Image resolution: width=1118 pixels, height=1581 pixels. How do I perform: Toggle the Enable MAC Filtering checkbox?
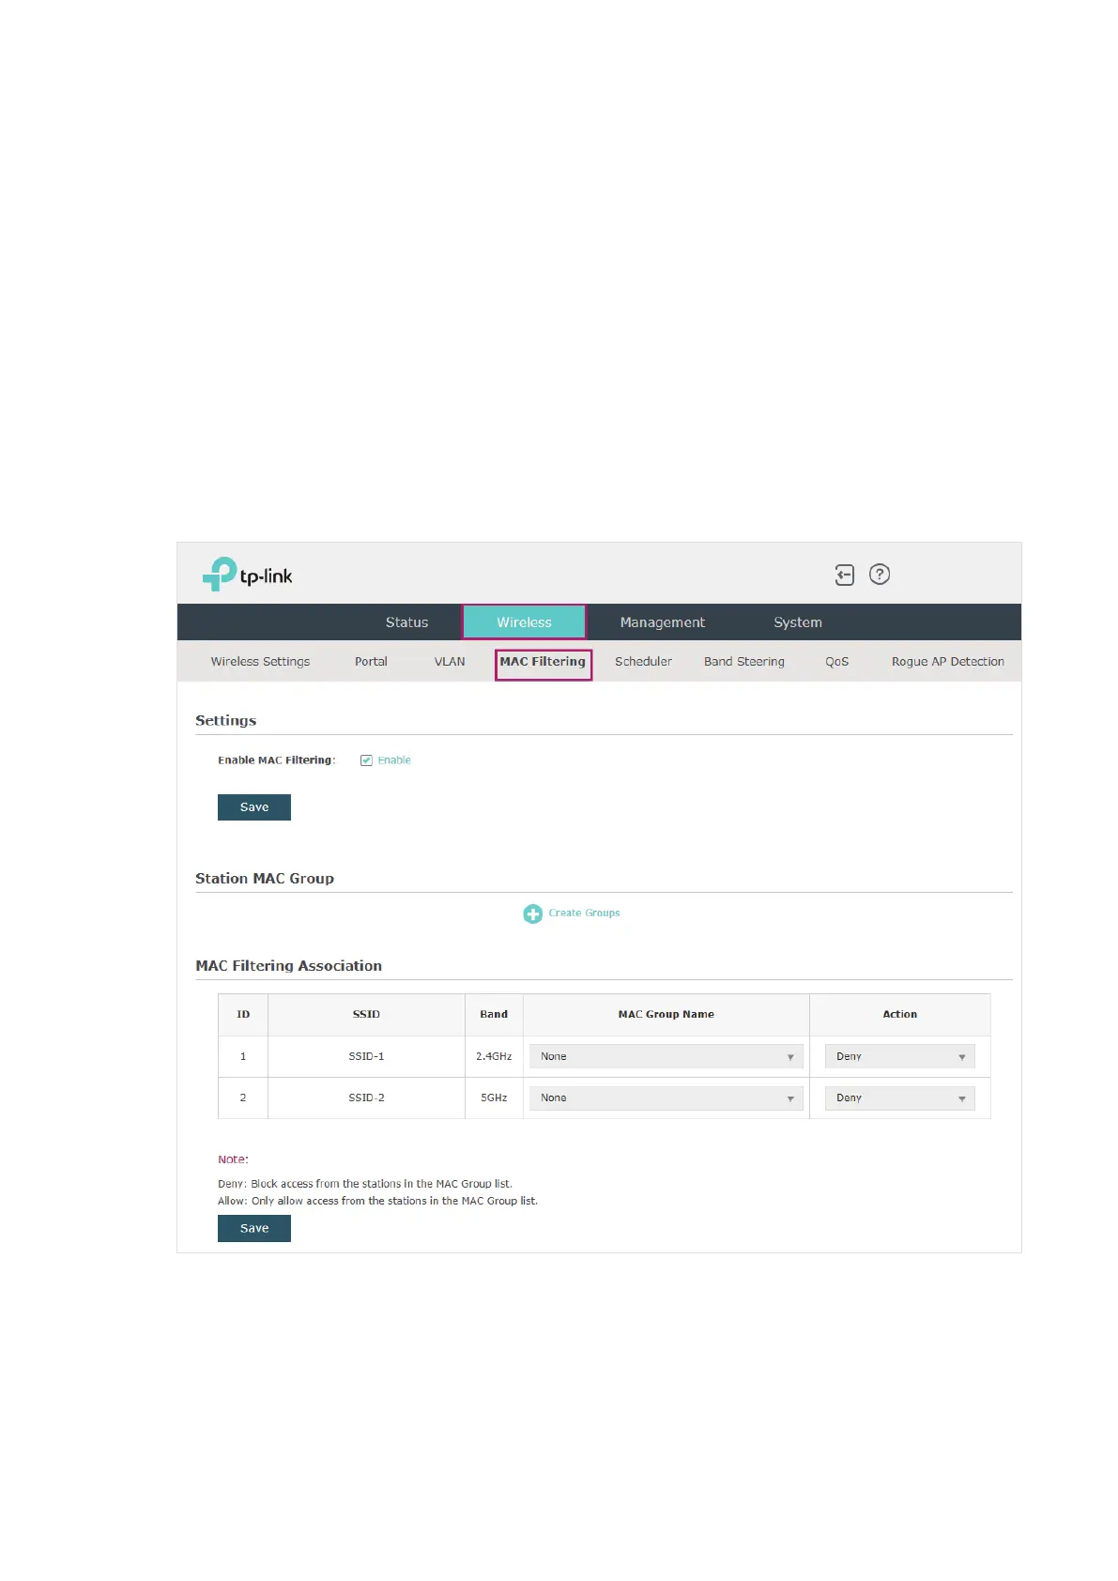(x=366, y=760)
